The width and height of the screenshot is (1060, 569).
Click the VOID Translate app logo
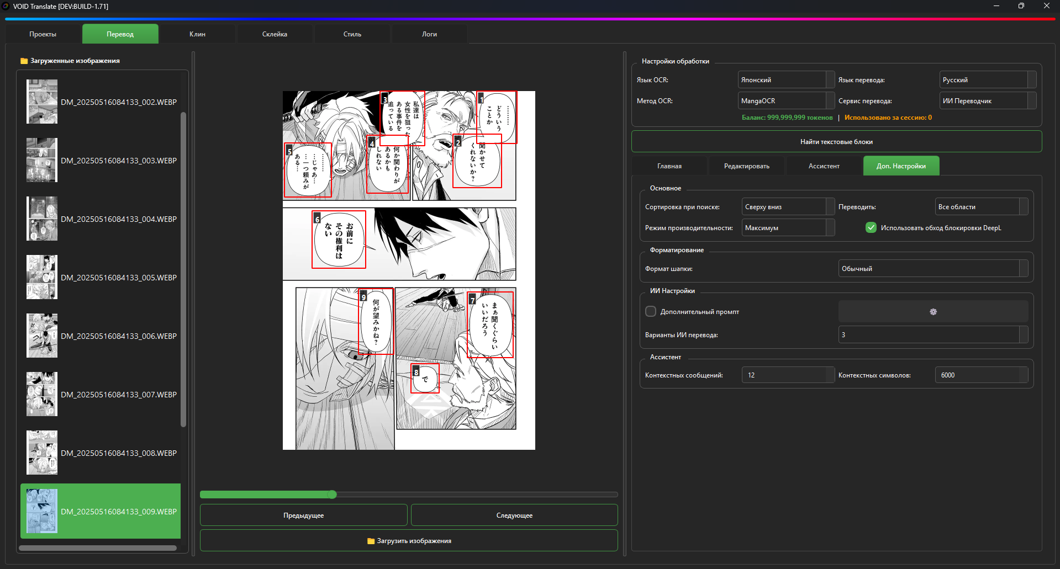click(6, 6)
